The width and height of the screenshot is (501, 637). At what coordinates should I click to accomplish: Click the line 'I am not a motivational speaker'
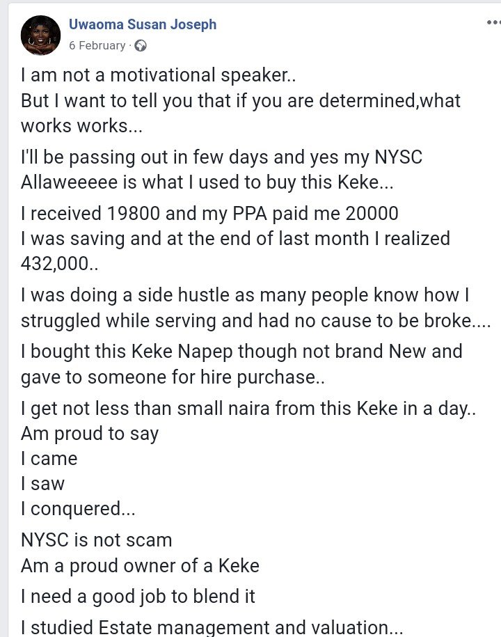click(159, 76)
